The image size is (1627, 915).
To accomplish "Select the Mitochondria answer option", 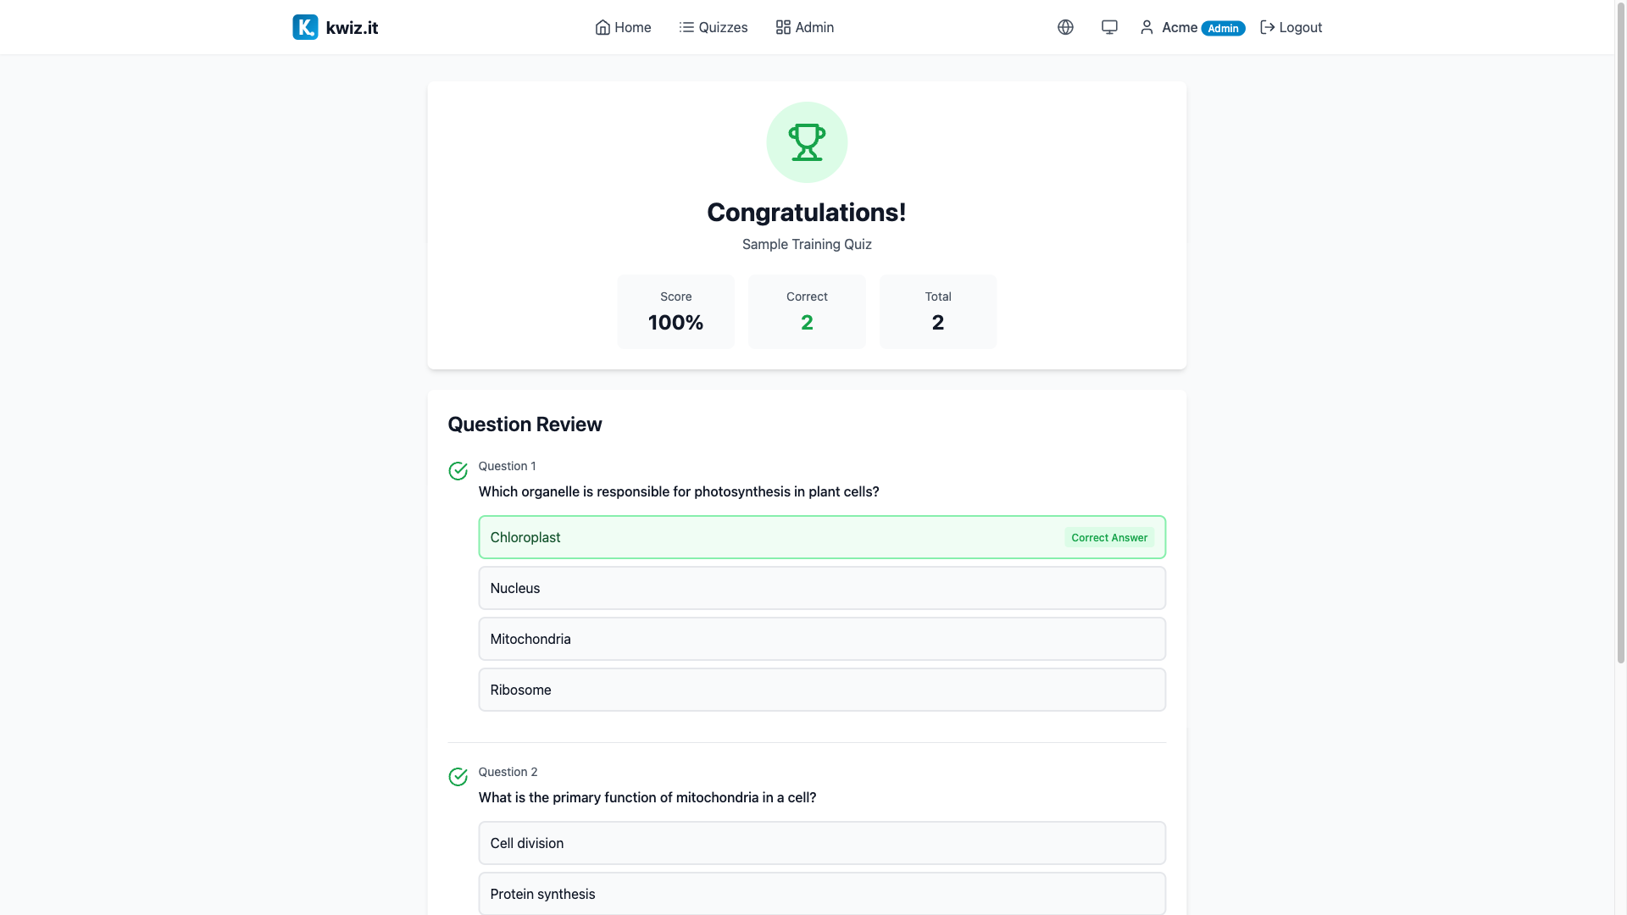I will click(x=822, y=638).
